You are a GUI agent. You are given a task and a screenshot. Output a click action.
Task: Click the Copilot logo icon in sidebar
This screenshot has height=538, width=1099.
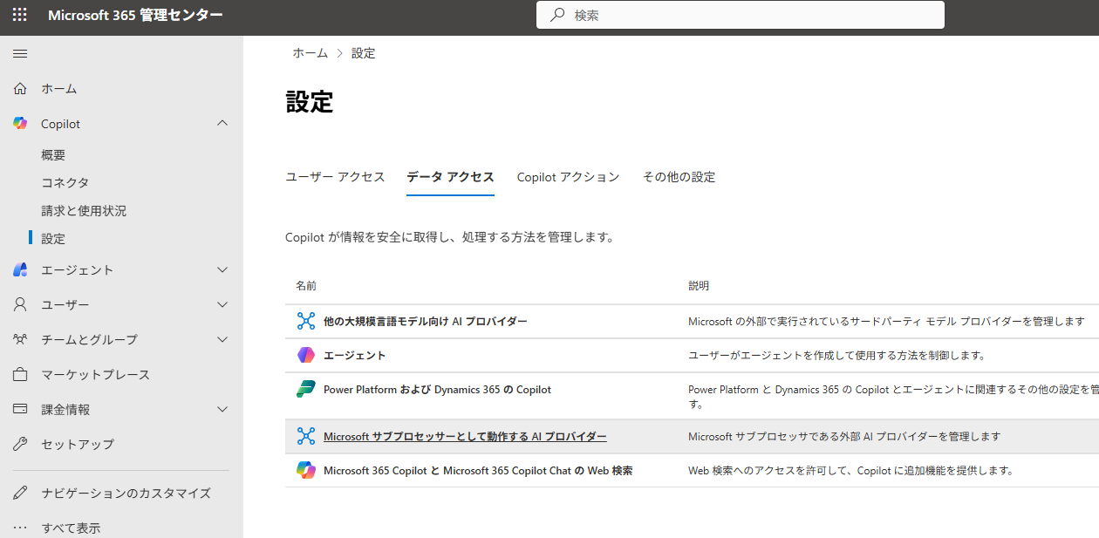20,124
